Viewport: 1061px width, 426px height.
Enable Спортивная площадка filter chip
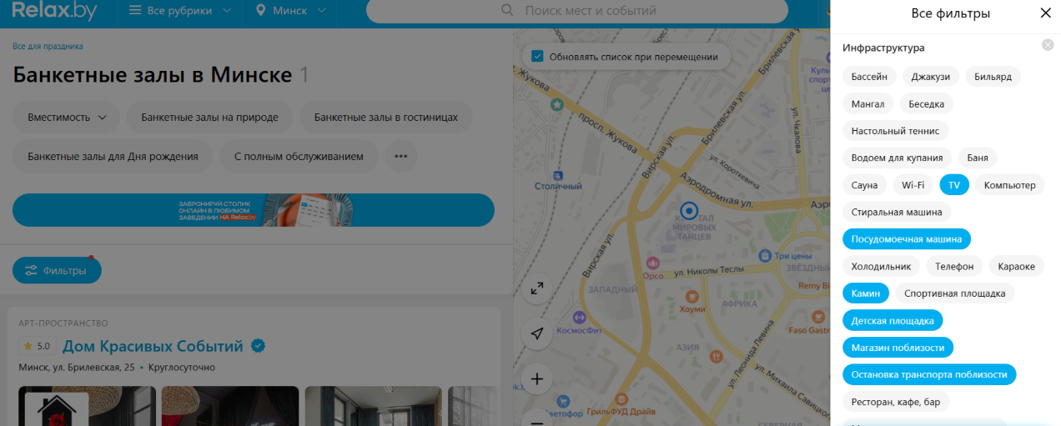click(x=955, y=293)
